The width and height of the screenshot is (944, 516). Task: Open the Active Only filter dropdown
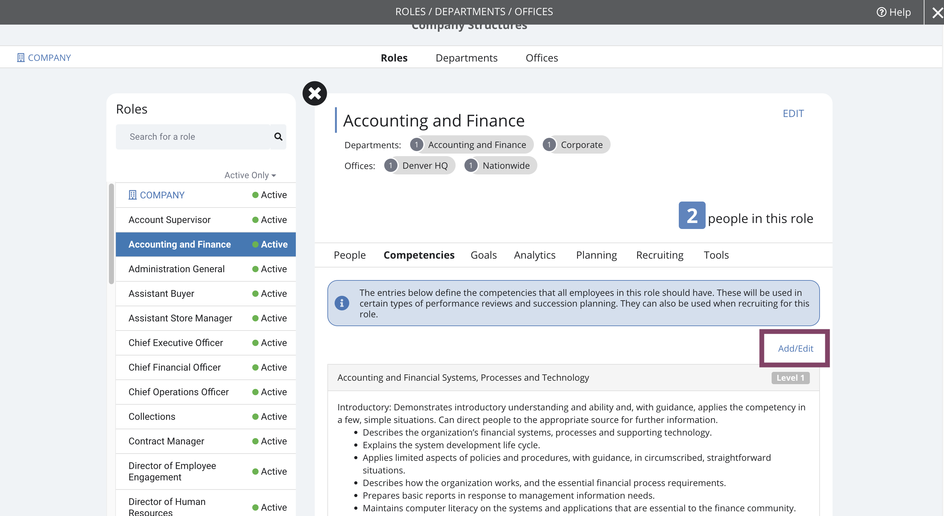point(250,175)
